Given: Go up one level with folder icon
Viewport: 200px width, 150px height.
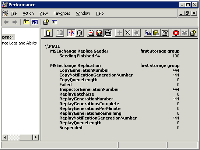Looking at the screenshot, I should pos(26,22).
